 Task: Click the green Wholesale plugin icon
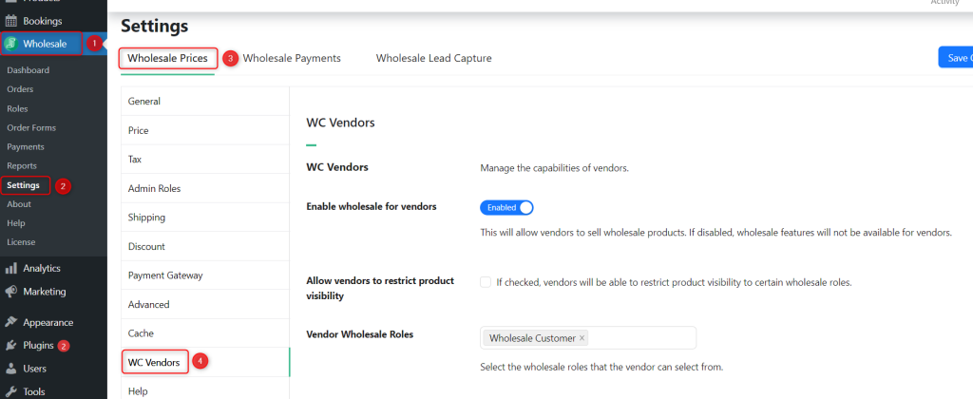point(10,44)
